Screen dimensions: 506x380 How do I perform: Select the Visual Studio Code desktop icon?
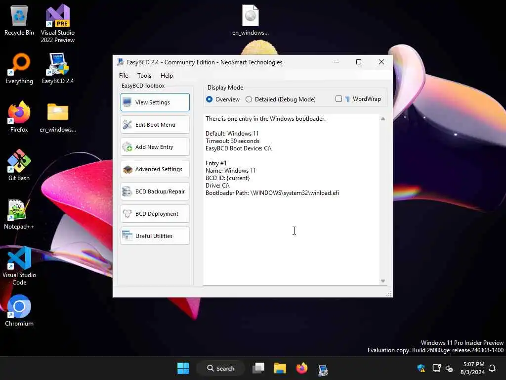[x=19, y=266]
